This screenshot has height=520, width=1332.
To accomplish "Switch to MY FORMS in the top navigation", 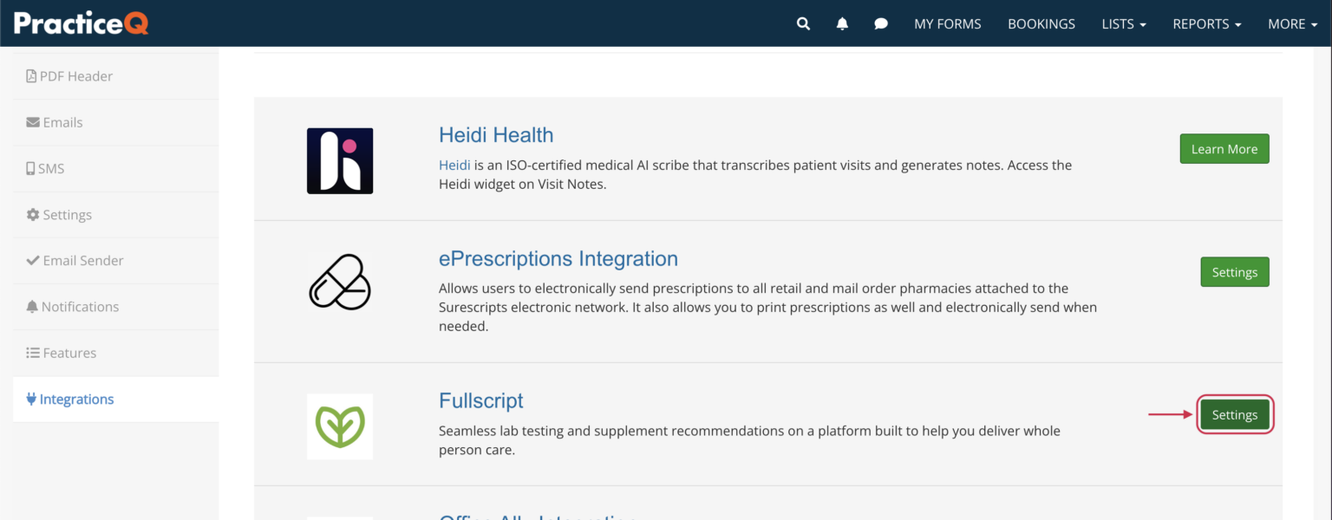I will tap(947, 24).
